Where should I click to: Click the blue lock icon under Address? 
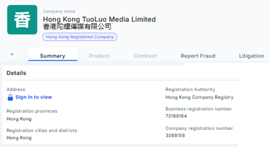(x=10, y=97)
